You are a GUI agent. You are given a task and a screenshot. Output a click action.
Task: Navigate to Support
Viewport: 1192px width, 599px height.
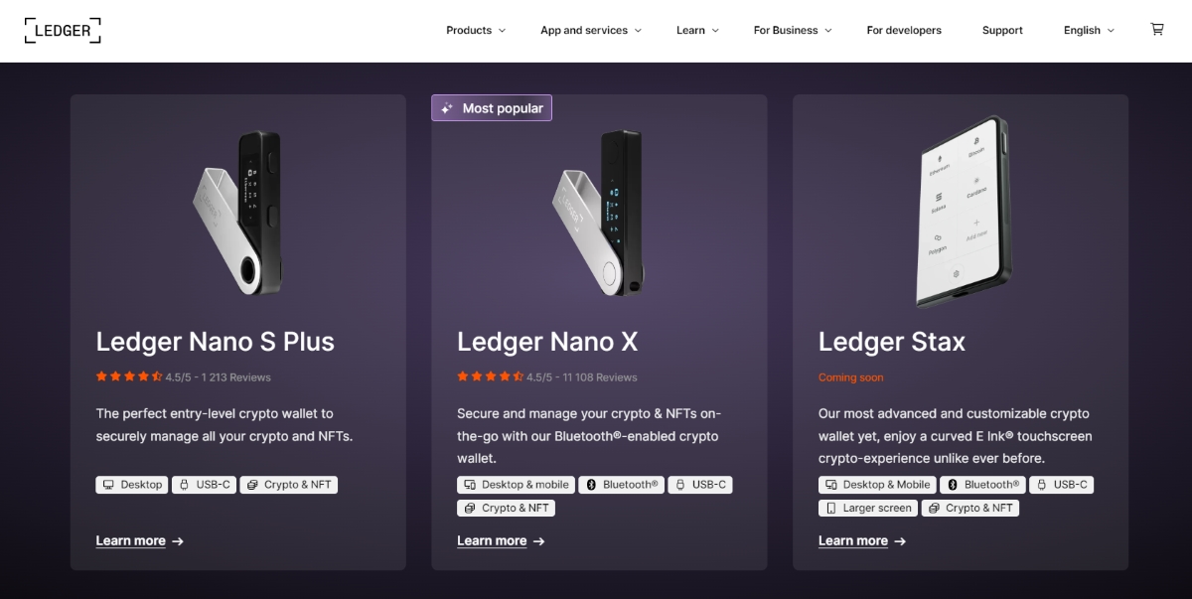pyautogui.click(x=1002, y=30)
